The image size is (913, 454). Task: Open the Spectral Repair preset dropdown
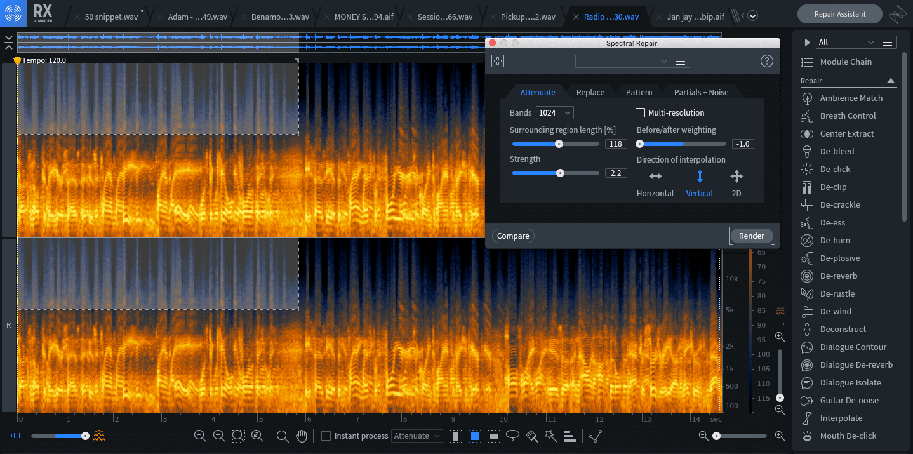tap(622, 62)
